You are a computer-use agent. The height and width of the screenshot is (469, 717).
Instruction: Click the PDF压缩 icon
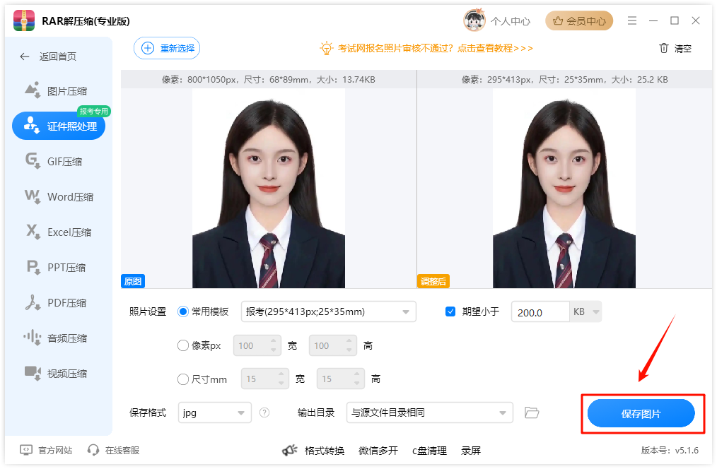point(33,303)
